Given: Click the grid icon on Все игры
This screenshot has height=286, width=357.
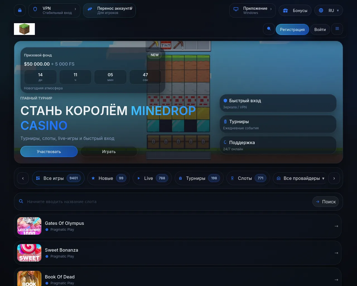Looking at the screenshot, I should point(38,178).
